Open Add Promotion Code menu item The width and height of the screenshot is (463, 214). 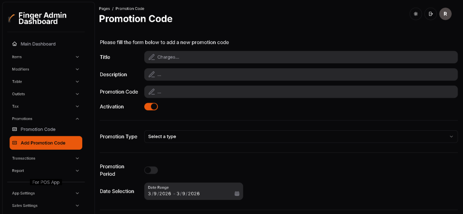(46, 143)
